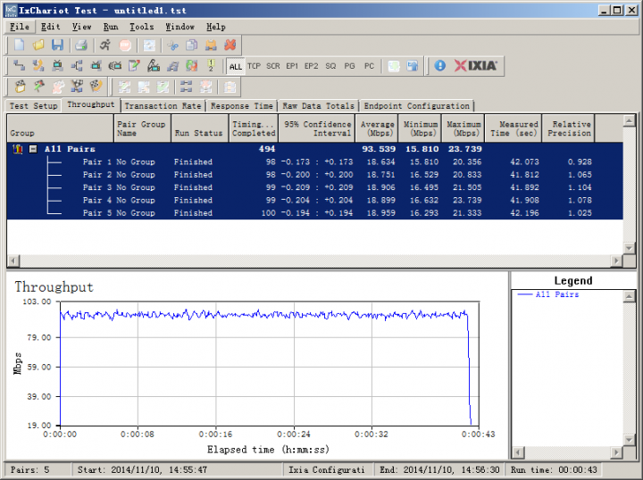Open the File menu
Viewport: 643px width, 480px height.
click(x=20, y=27)
